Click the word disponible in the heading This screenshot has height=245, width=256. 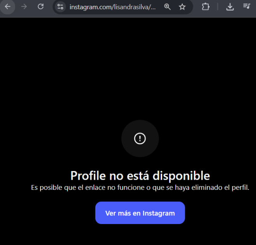(181, 176)
